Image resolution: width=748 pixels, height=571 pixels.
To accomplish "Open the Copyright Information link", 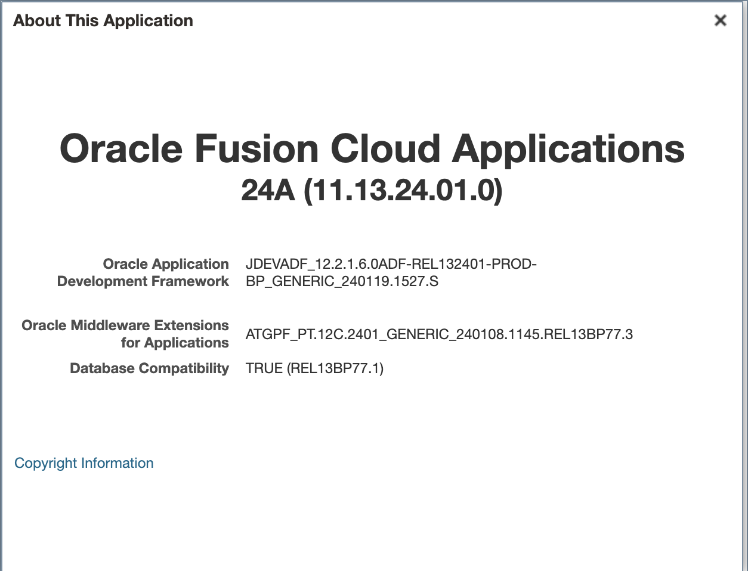I will [84, 463].
